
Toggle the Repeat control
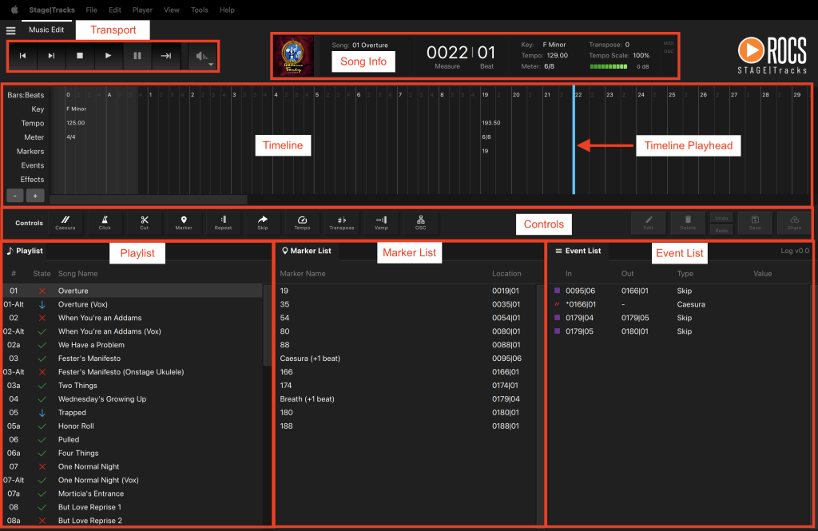(x=223, y=221)
